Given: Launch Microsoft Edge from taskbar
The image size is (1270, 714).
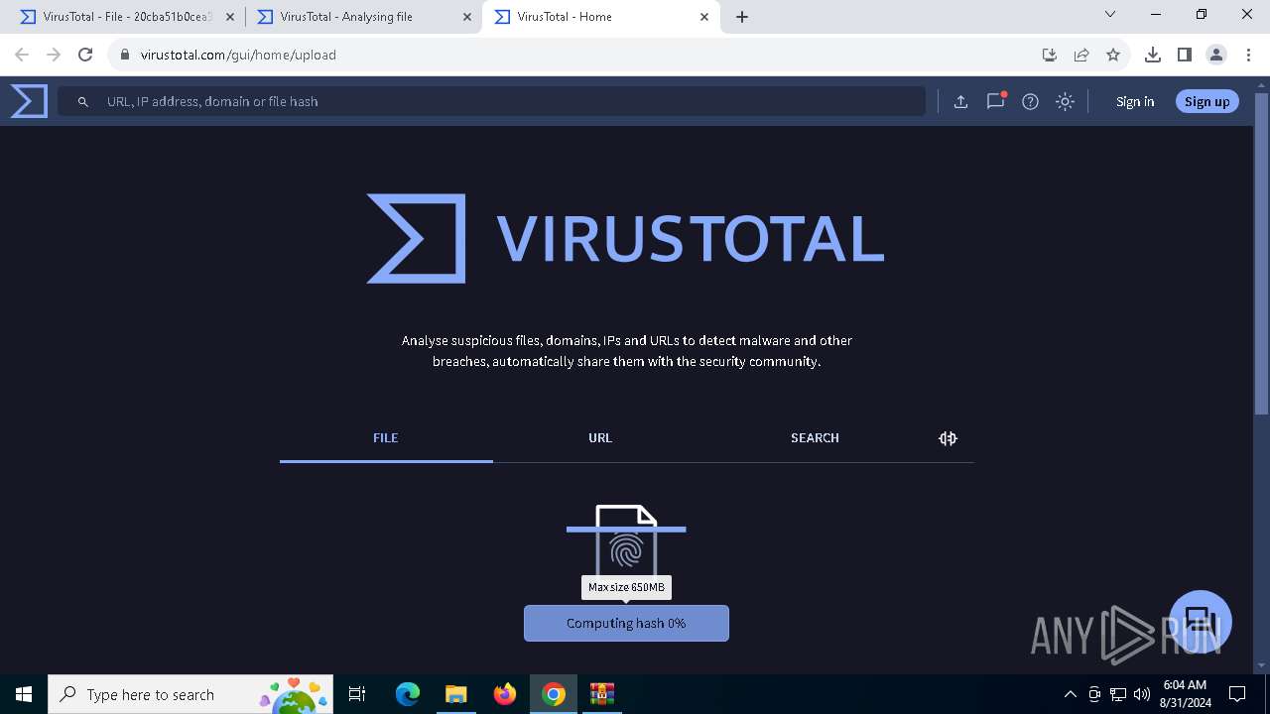Looking at the screenshot, I should pyautogui.click(x=408, y=694).
